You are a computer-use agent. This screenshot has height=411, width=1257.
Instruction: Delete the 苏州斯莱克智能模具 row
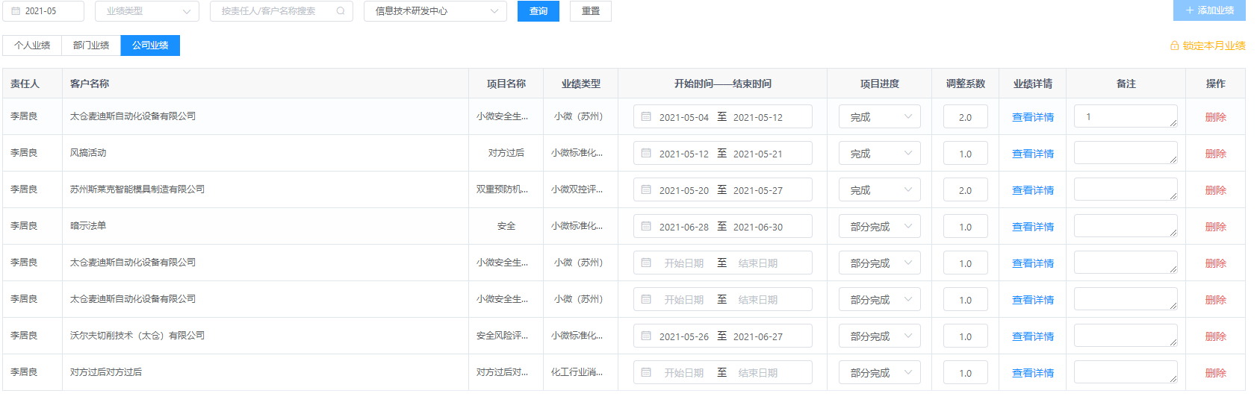(x=1216, y=190)
